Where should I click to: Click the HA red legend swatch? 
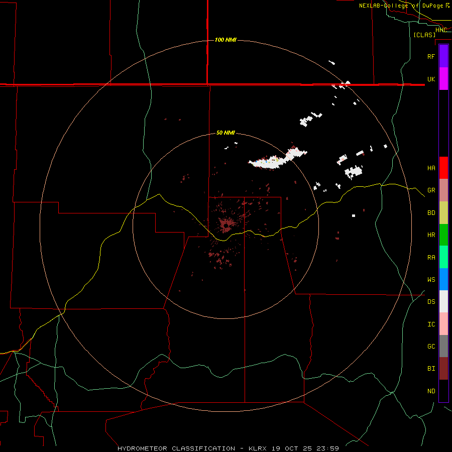coord(443,168)
